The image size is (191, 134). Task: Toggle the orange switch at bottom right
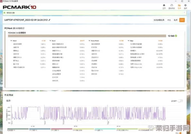click(x=181, y=133)
